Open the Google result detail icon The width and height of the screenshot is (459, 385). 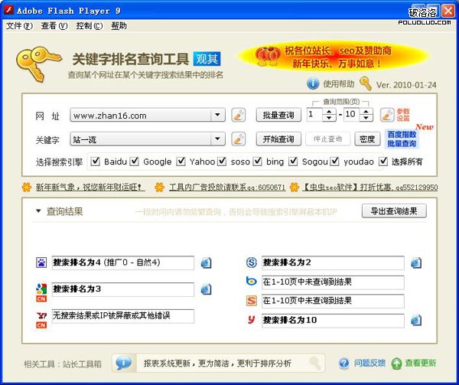tap(206, 289)
